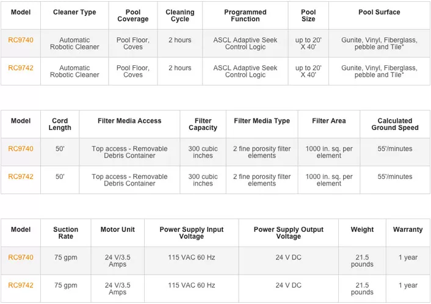Select the Power Supply Input Voltage header

[x=192, y=233]
